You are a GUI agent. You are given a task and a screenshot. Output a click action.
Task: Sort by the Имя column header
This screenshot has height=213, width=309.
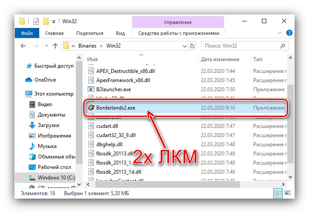[92, 59]
